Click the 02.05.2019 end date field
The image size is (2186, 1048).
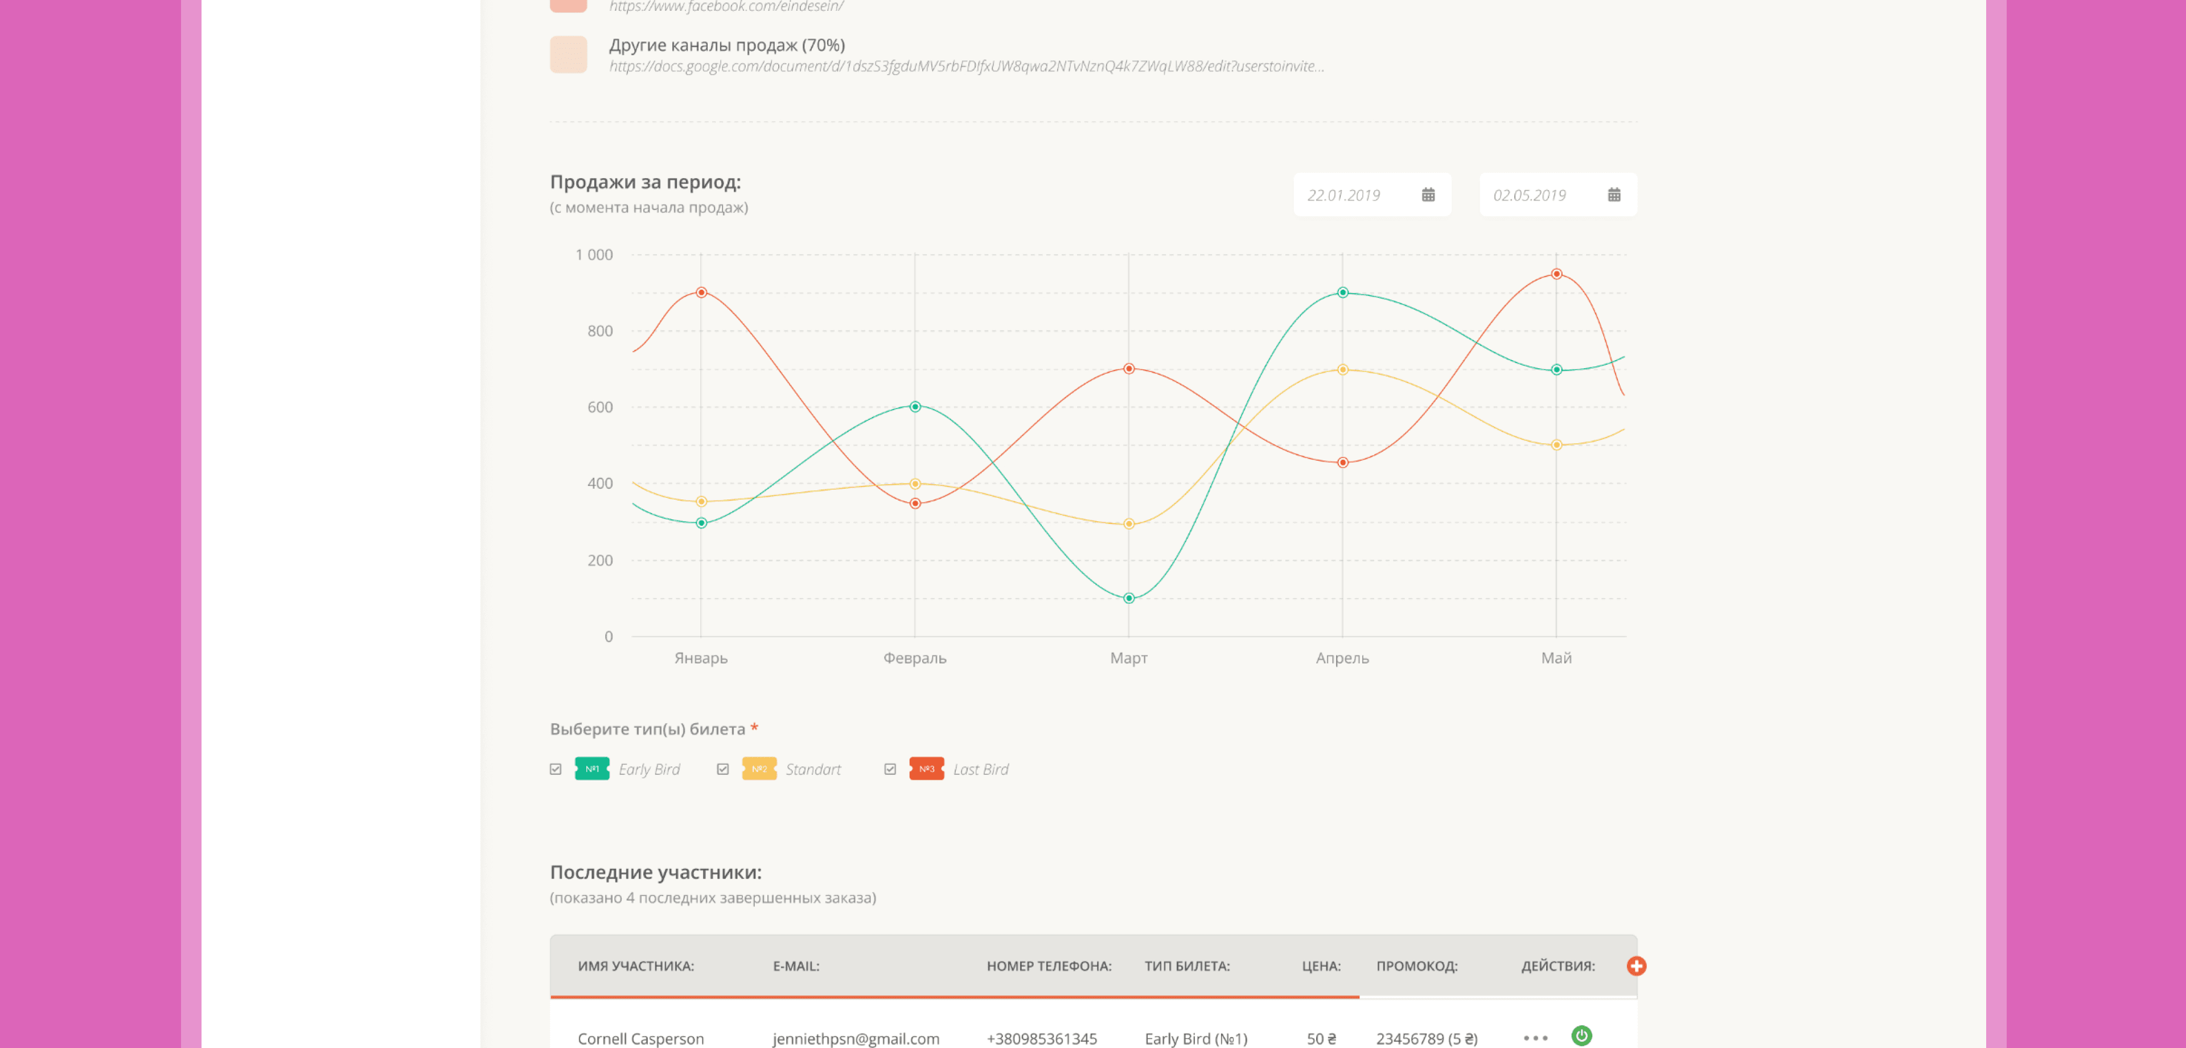pyautogui.click(x=1530, y=195)
